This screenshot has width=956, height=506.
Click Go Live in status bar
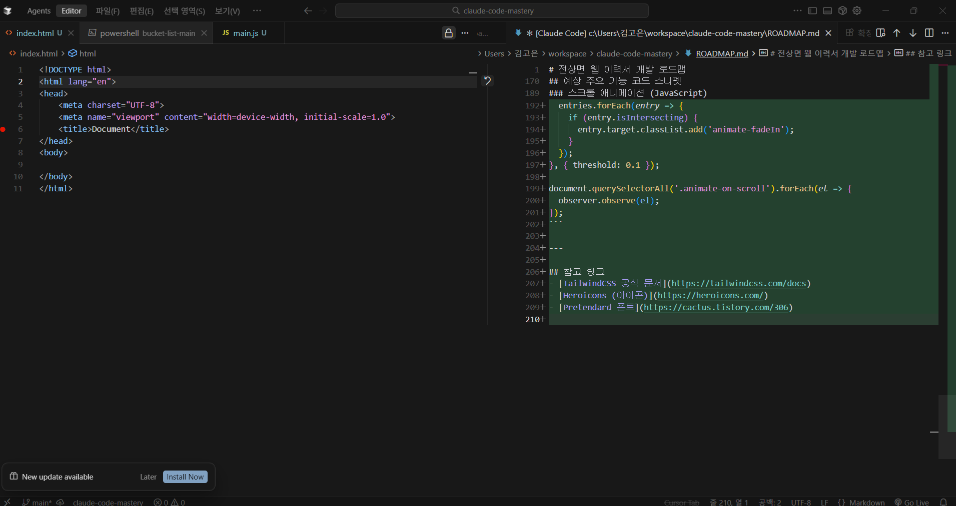911,503
